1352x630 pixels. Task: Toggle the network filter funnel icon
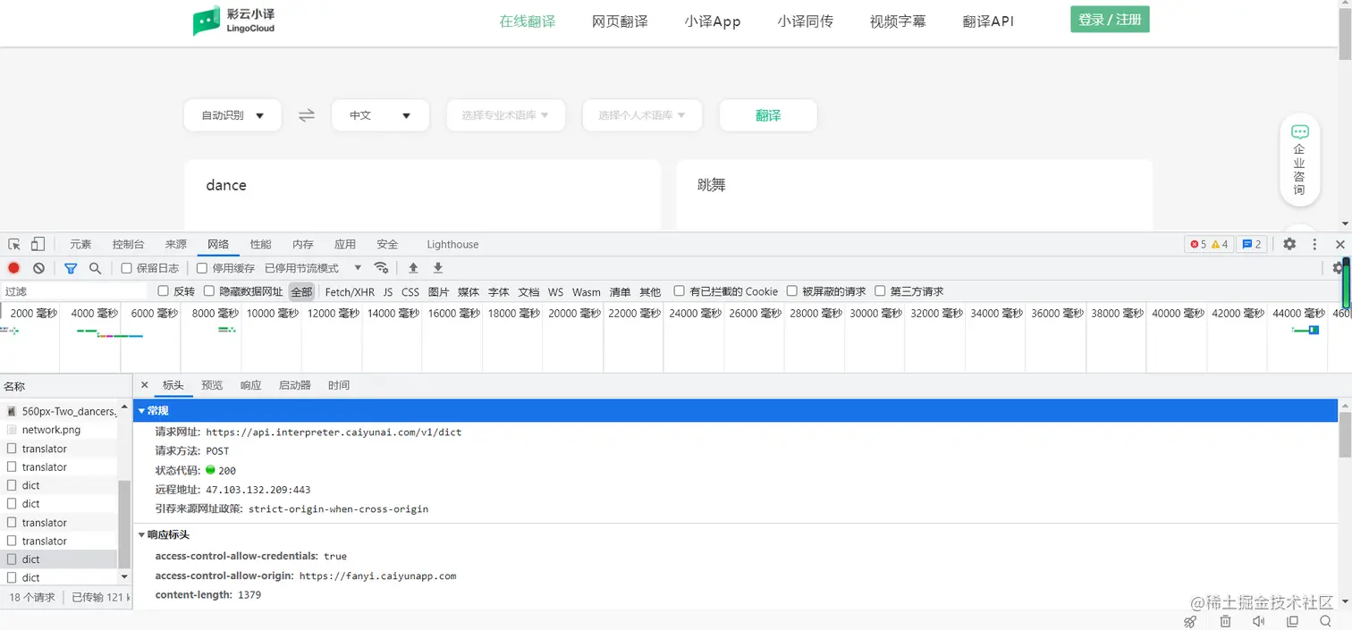pyautogui.click(x=71, y=268)
